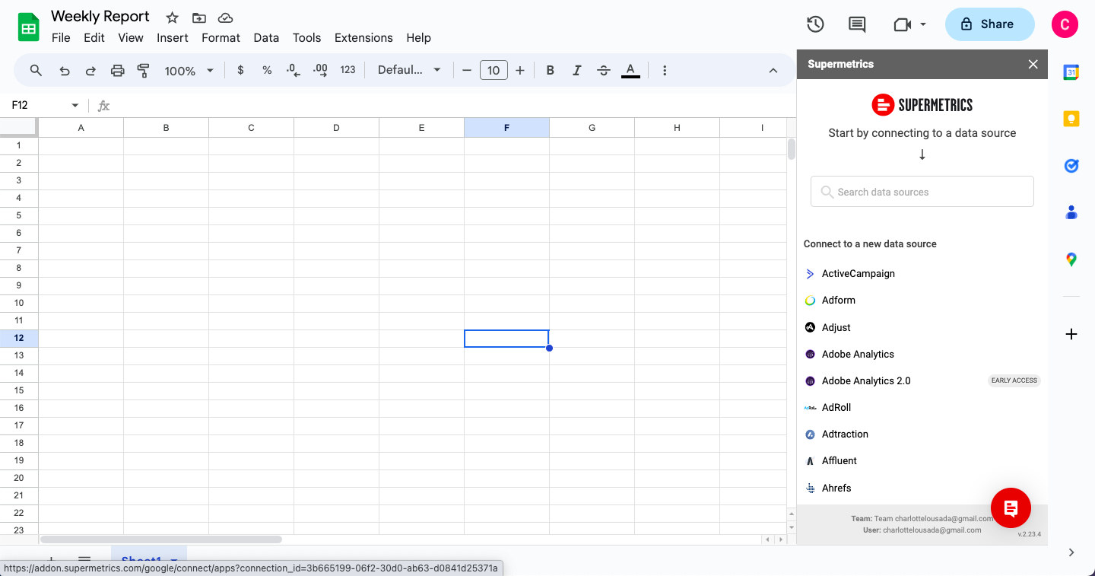Open the Help menu
The width and height of the screenshot is (1095, 576).
coord(418,37)
